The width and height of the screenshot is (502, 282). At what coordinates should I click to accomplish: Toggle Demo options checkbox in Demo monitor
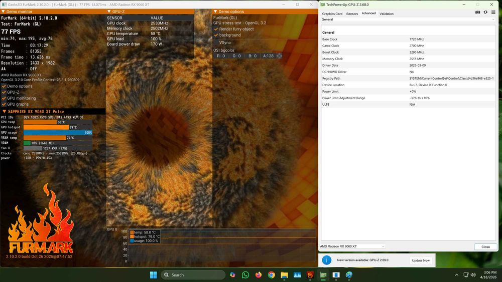4,86
